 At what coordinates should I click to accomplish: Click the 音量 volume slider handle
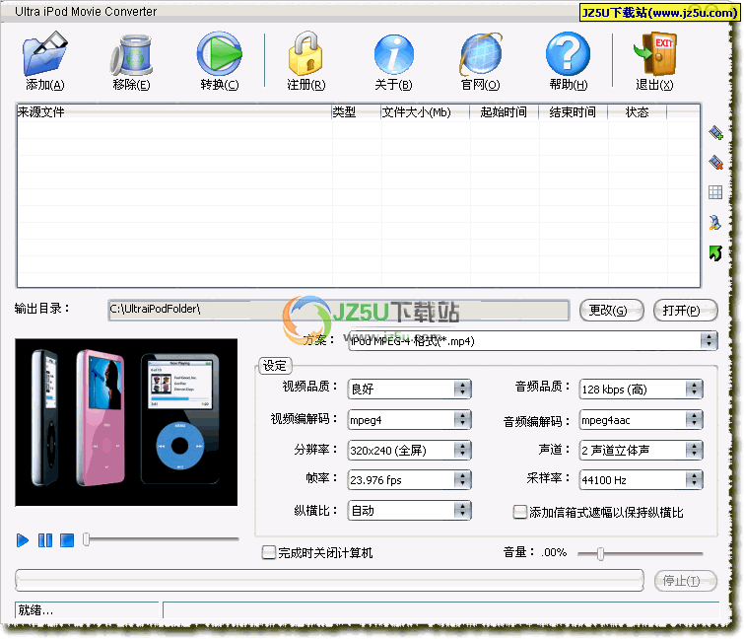pyautogui.click(x=601, y=553)
